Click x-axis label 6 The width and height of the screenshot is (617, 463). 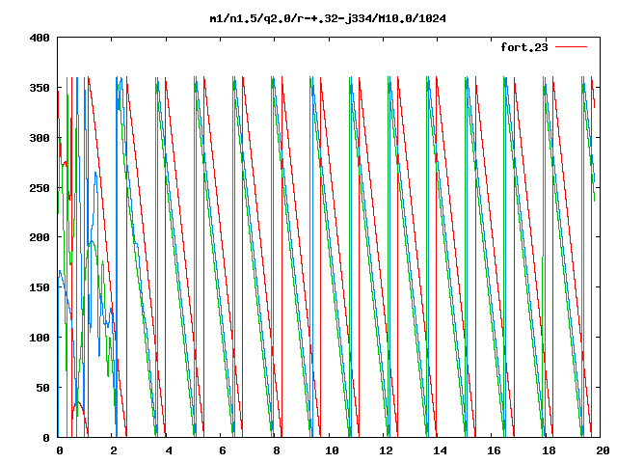click(223, 450)
